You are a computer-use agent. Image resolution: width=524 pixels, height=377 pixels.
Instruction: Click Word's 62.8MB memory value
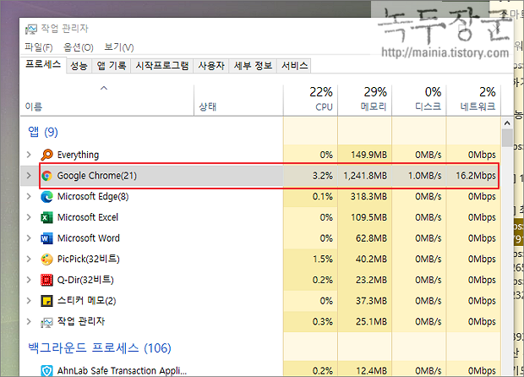coord(371,238)
